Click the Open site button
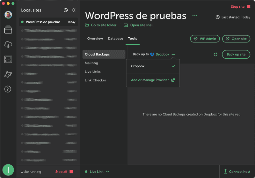 pyautogui.click(x=236, y=39)
